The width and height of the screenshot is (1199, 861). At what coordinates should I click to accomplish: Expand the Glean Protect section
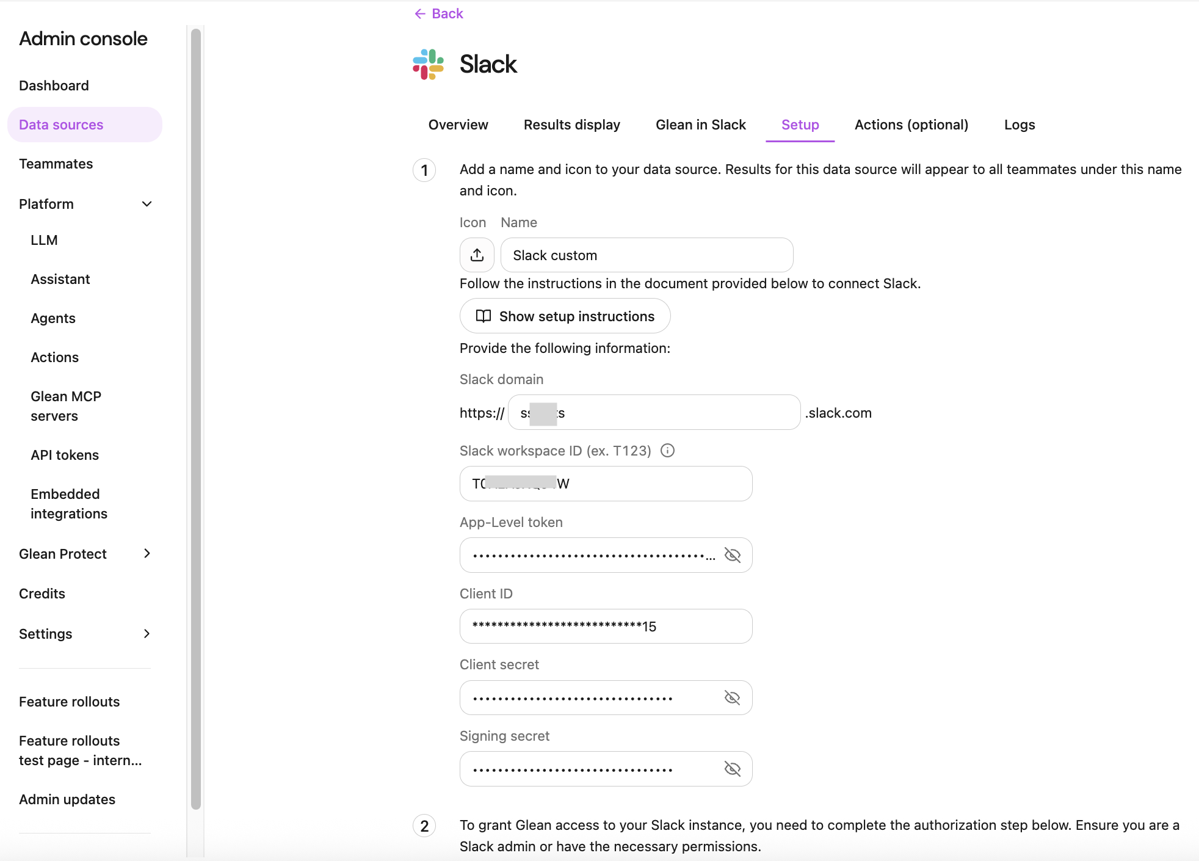147,553
